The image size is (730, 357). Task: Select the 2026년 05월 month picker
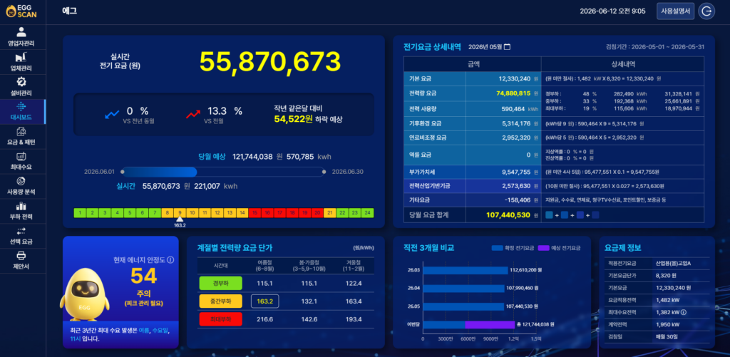pyautogui.click(x=489, y=47)
